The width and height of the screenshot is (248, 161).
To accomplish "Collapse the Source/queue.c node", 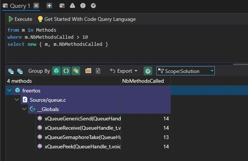I will (17, 100).
